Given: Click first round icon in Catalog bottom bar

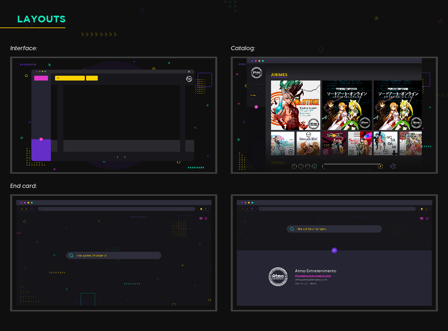Looking at the screenshot, I should tap(294, 166).
